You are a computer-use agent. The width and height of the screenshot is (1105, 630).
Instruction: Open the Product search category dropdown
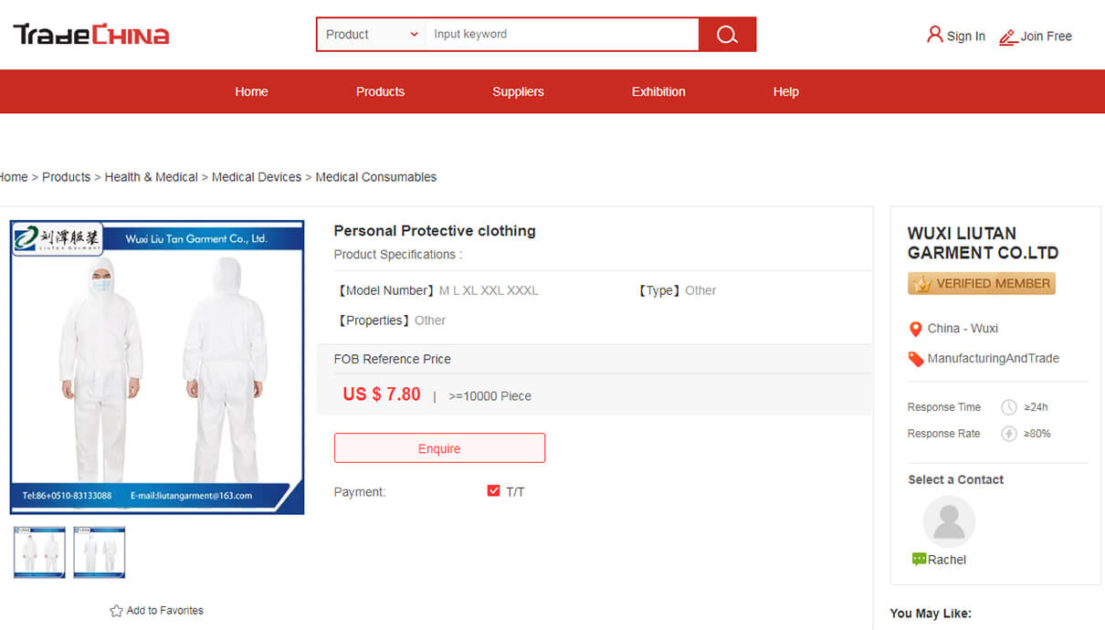pos(372,35)
